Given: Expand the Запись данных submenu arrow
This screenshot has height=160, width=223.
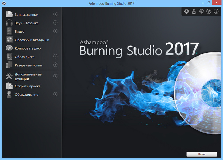Looking at the screenshot, I should tap(55, 14).
